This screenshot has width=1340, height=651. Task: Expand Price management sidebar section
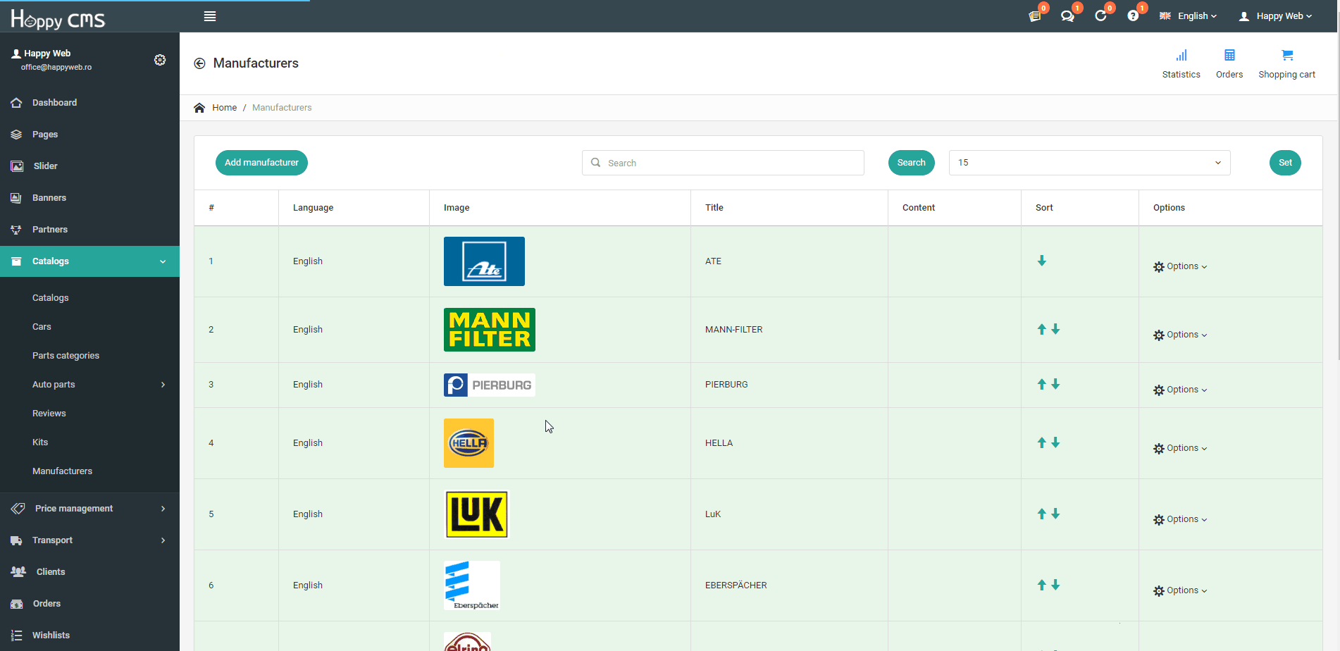coord(89,509)
